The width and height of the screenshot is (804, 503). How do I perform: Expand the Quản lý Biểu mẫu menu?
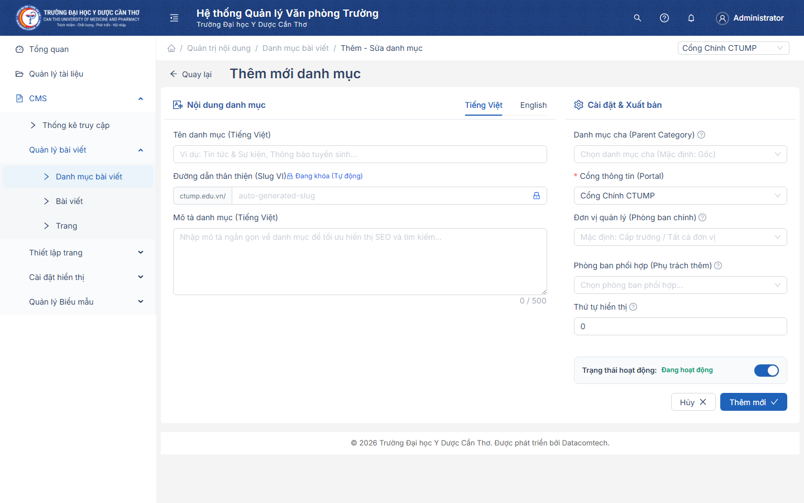[x=78, y=302]
